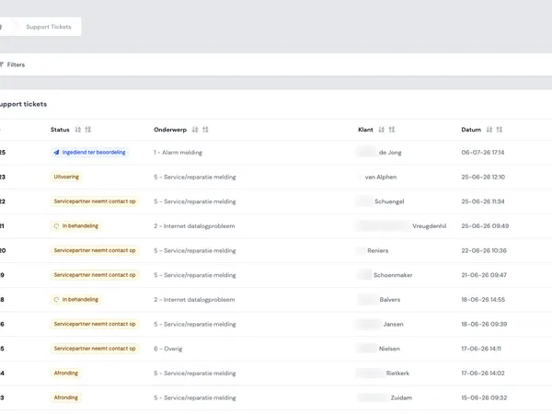Click the Status column header
This screenshot has height=414, width=552.
coord(60,130)
